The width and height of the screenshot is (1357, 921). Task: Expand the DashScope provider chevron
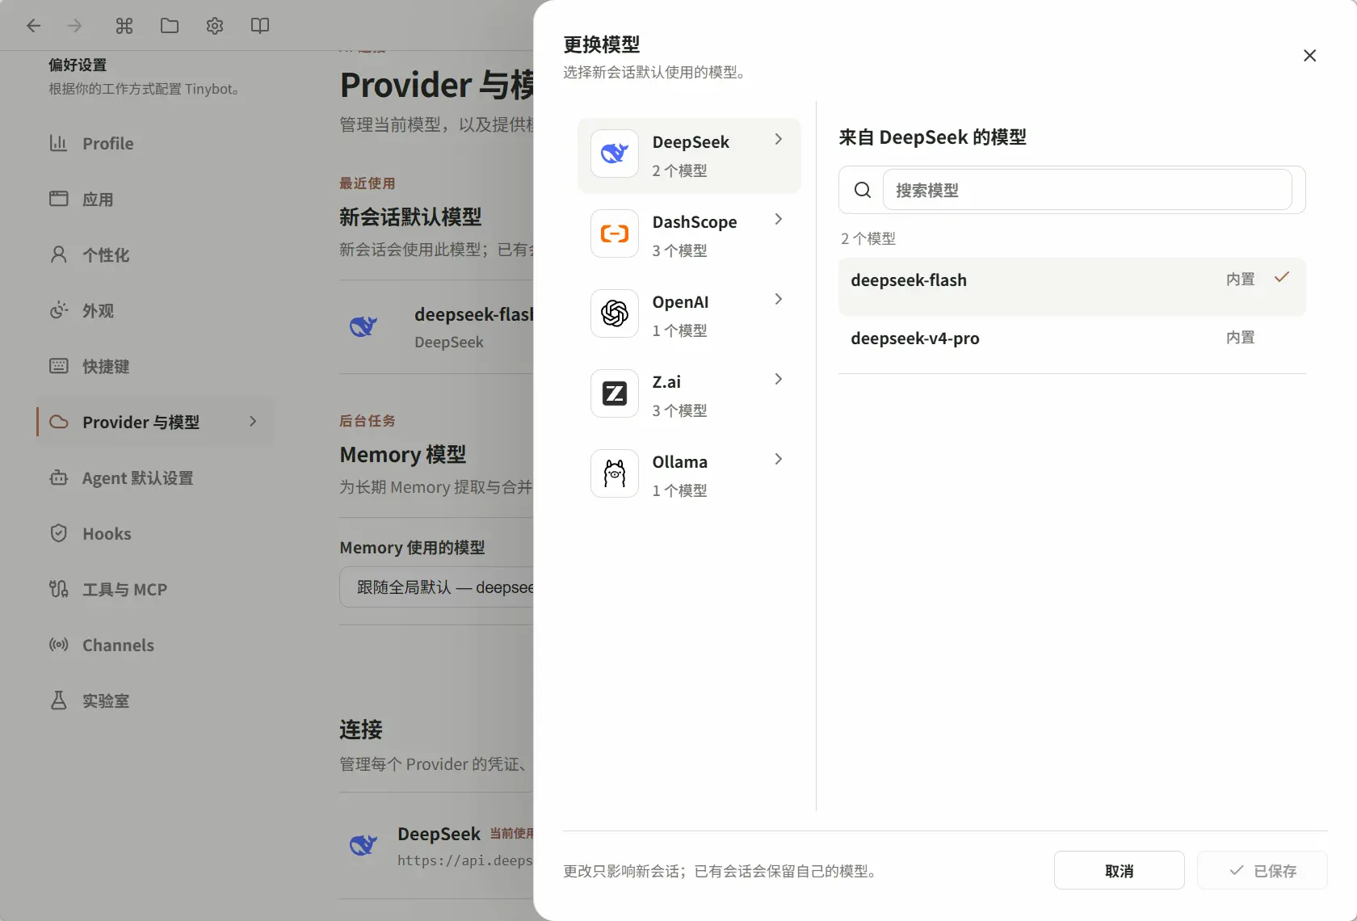(x=778, y=220)
